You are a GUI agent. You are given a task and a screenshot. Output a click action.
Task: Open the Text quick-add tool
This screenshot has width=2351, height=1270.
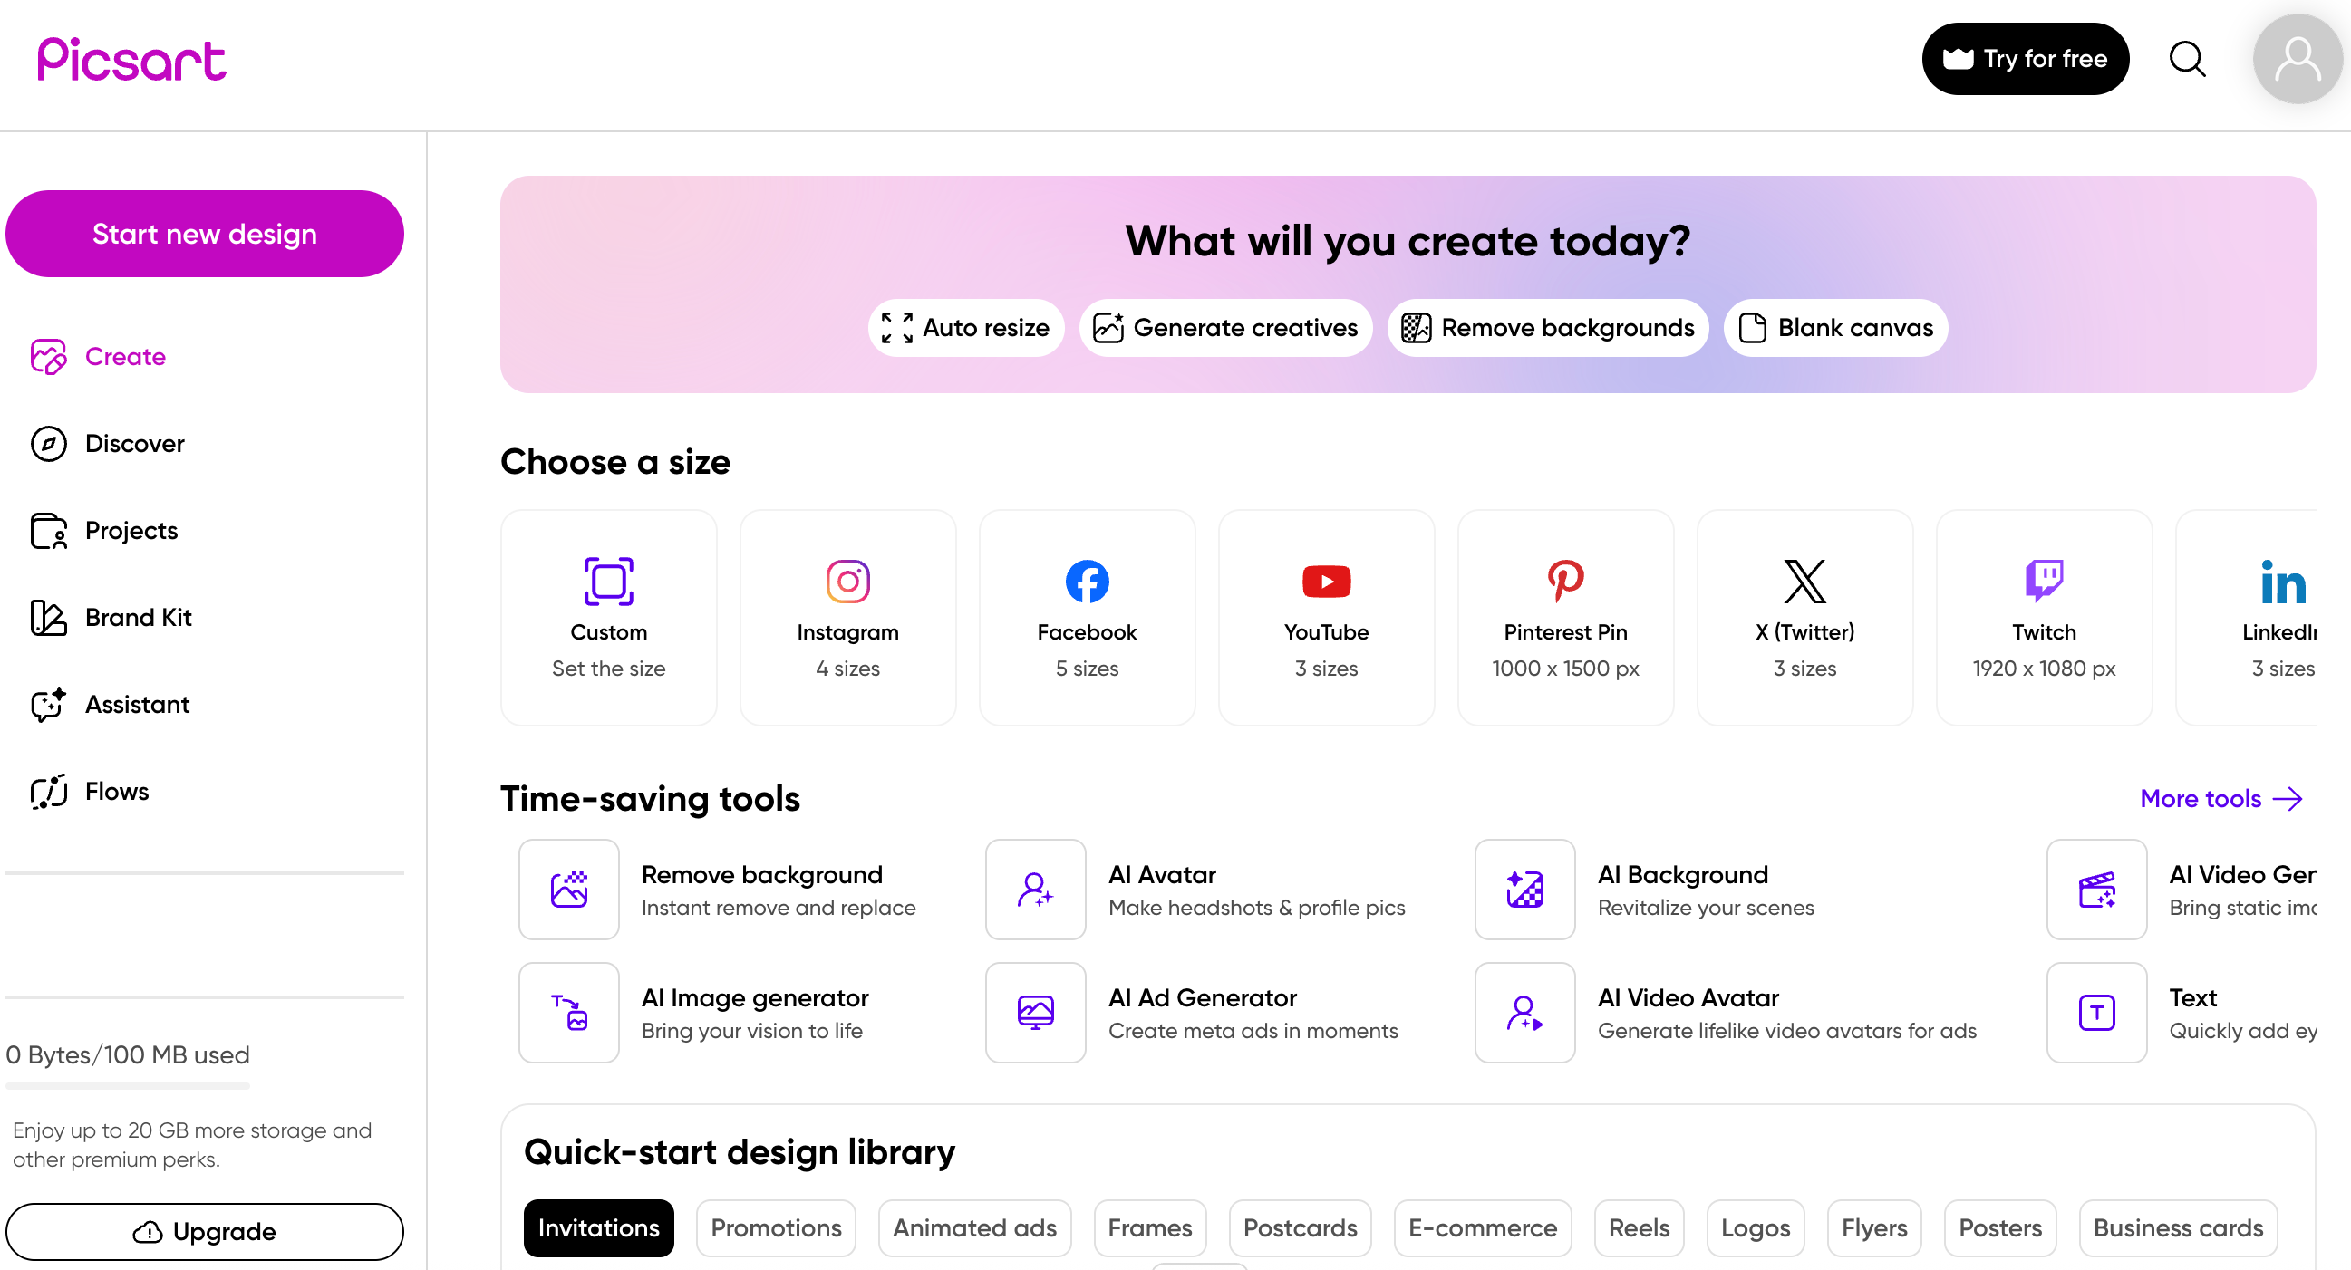[x=2191, y=1013]
